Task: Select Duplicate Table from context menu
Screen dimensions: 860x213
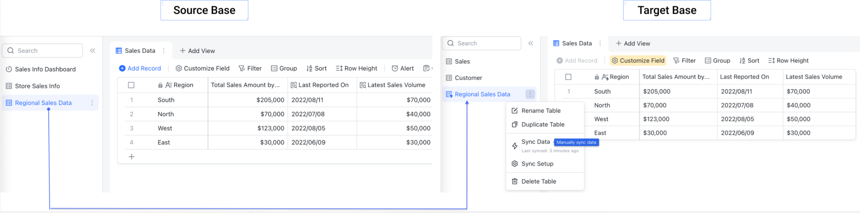Action: click(x=543, y=125)
